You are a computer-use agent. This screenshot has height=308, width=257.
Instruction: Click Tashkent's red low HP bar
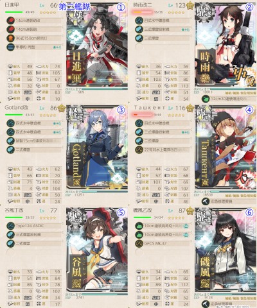point(142,115)
